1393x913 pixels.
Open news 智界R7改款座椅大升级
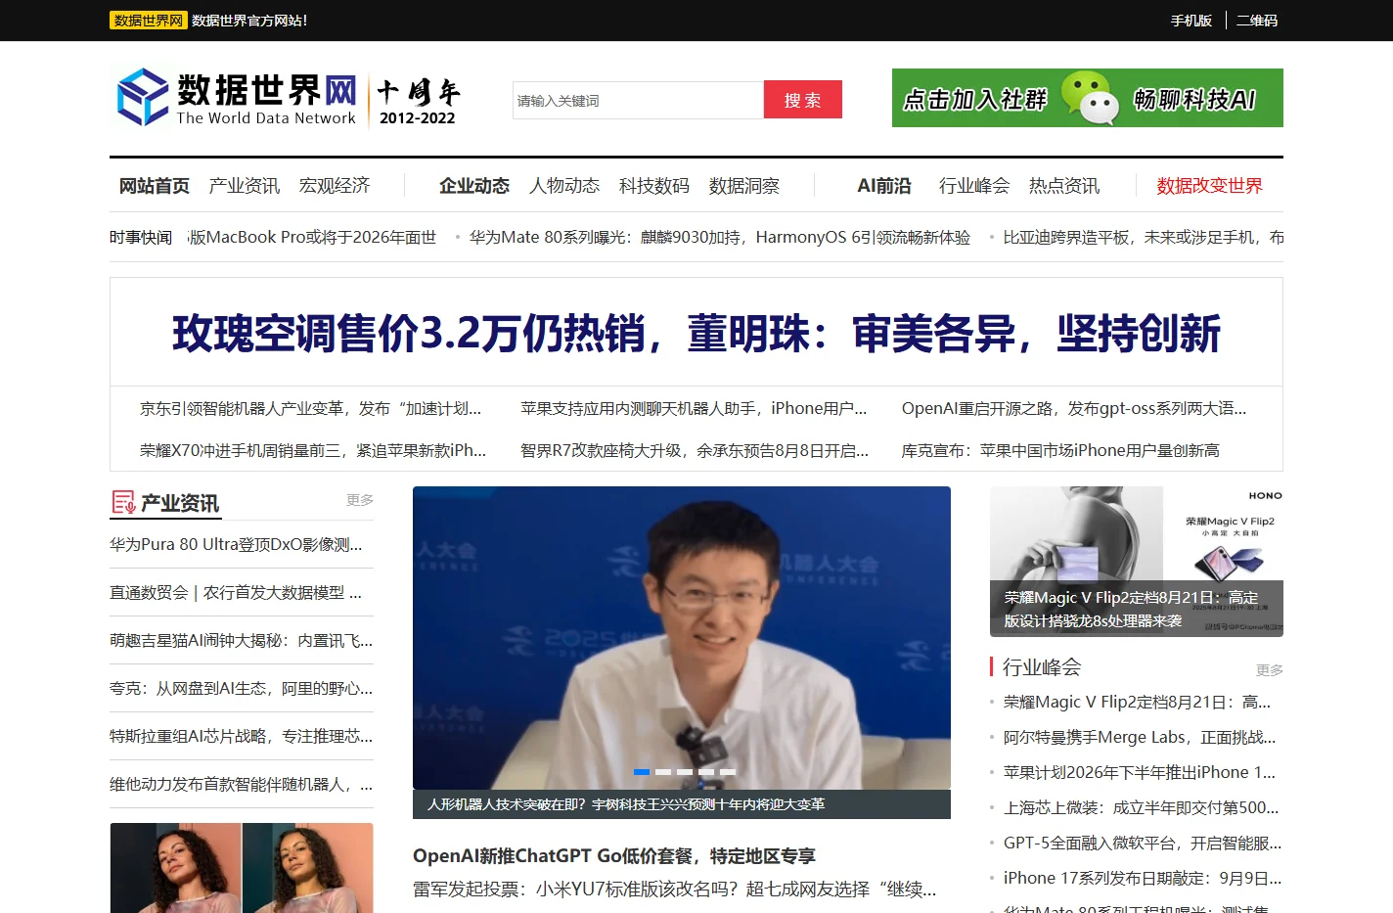[695, 450]
